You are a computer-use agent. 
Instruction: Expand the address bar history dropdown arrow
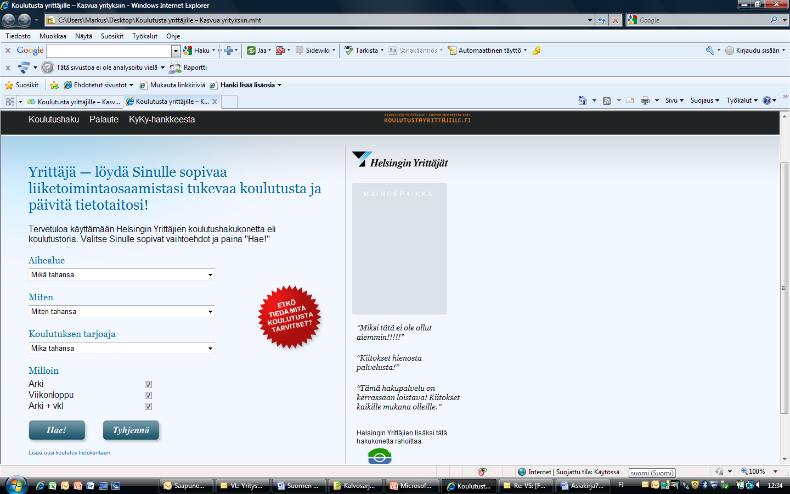(x=590, y=20)
